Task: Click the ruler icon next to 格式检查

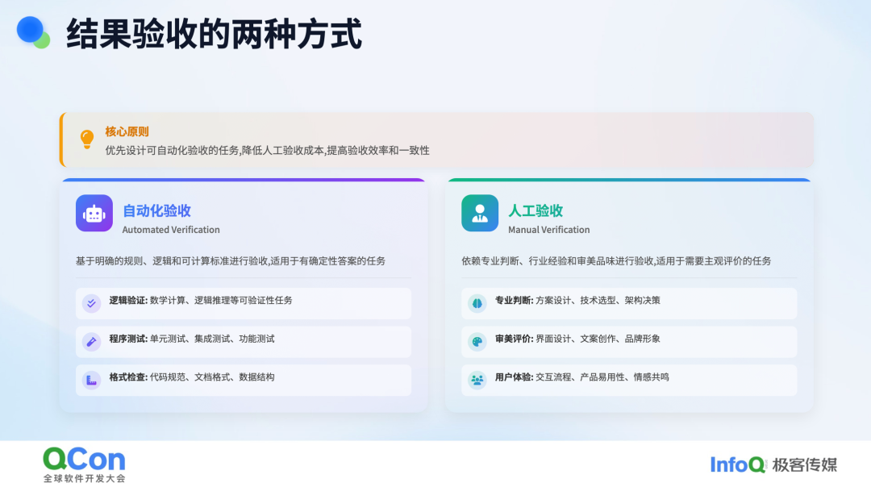Action: pyautogui.click(x=92, y=380)
